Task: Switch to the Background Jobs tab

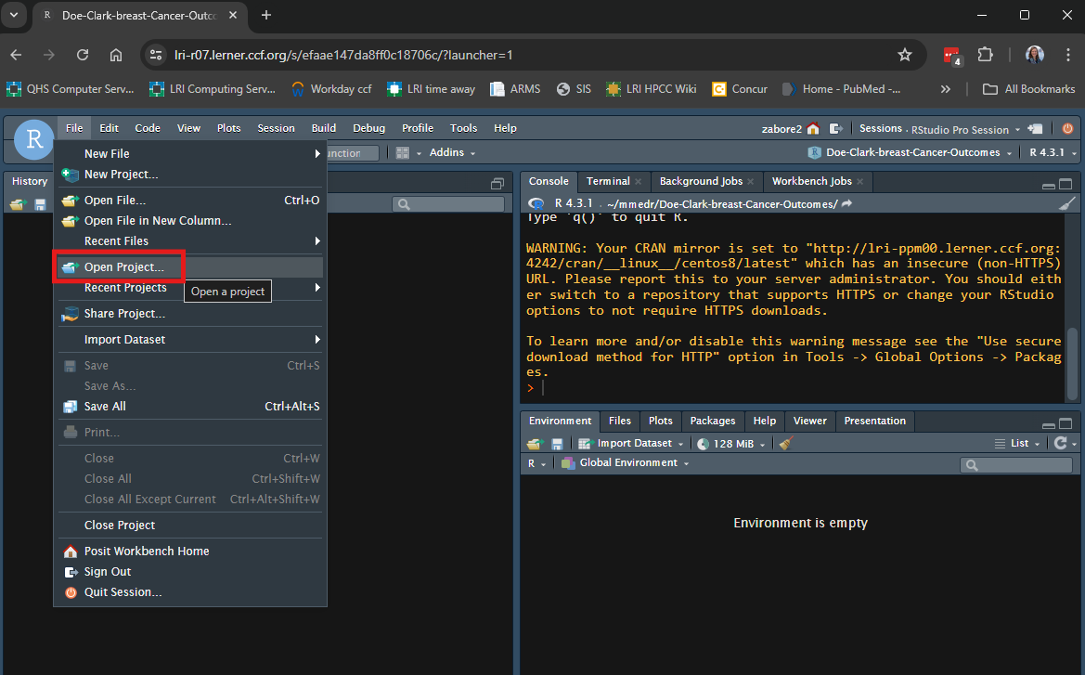Action: click(x=701, y=181)
